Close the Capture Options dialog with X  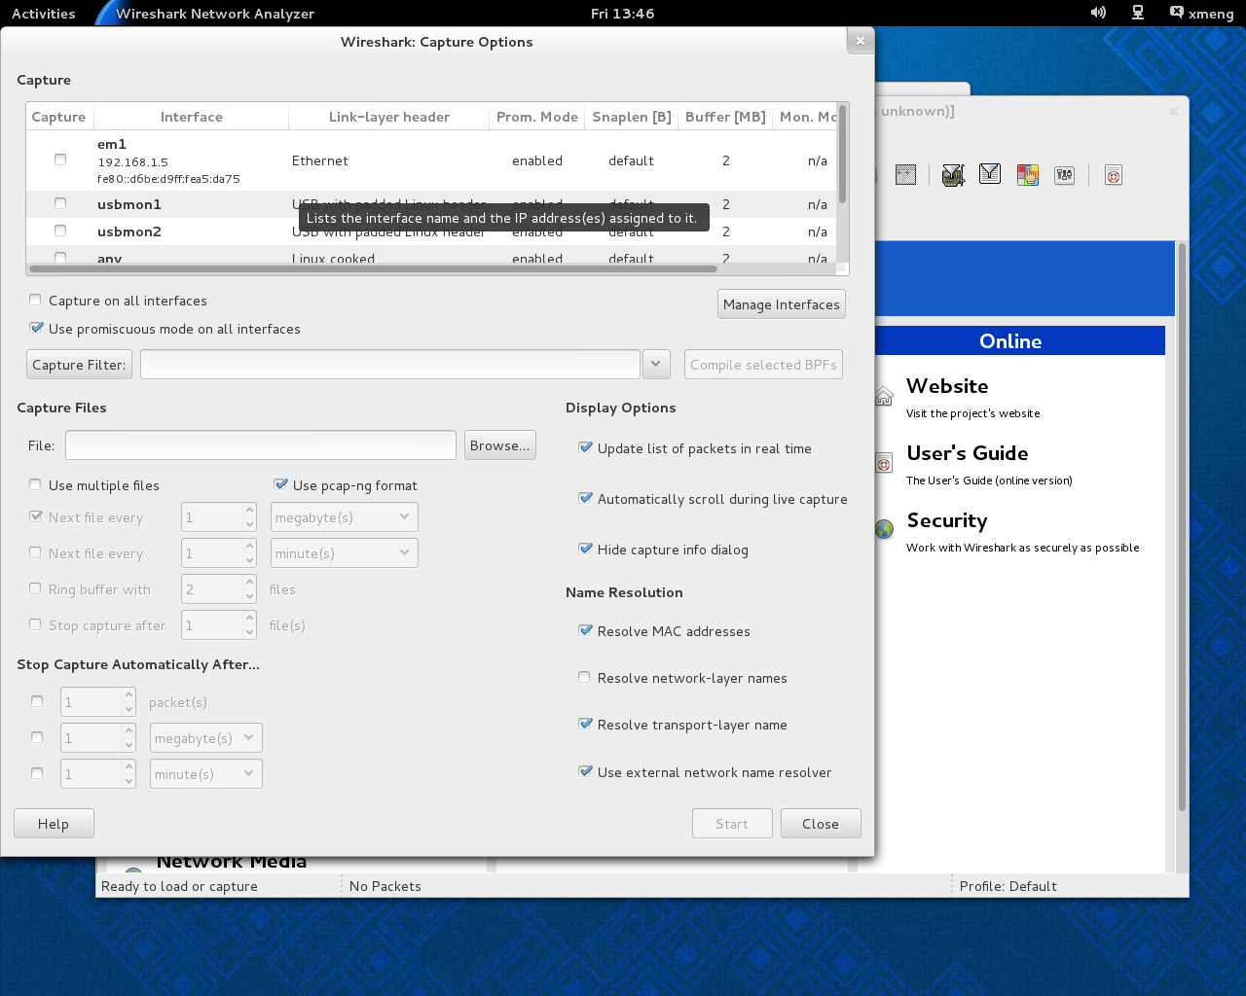(x=860, y=41)
